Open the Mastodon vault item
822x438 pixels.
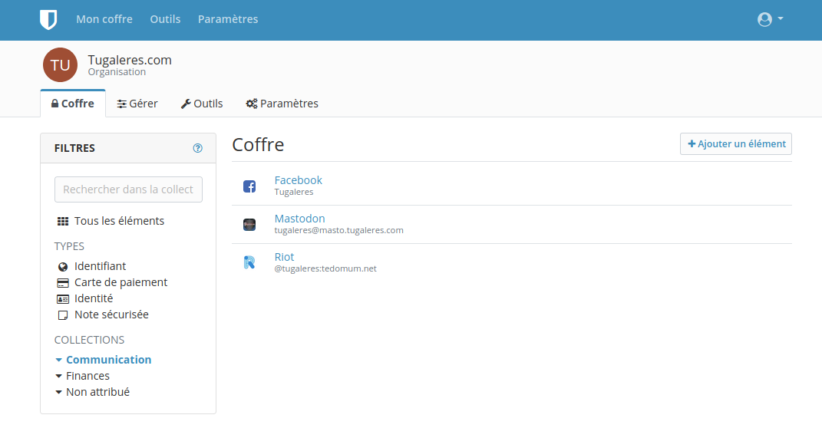click(299, 219)
